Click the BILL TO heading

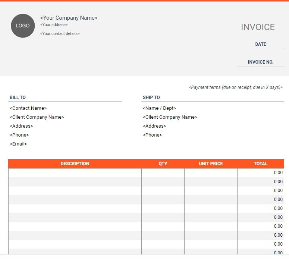pyautogui.click(x=18, y=97)
